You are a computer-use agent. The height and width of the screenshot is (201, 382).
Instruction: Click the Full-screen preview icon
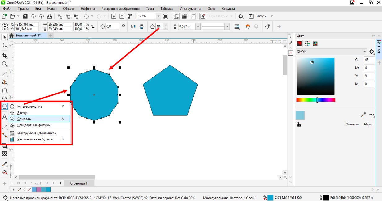(166, 16)
